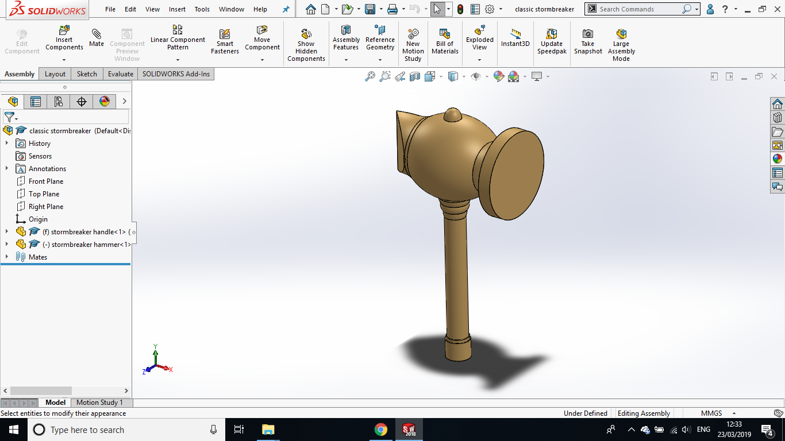Expand the stormbreaker hammer component
The image size is (785, 441).
coord(7,245)
